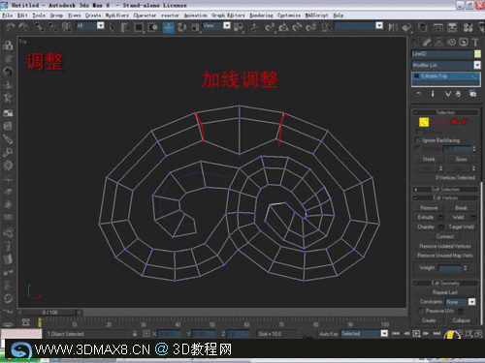Activate the Select Object arrow tool
Viewport: 485px width, 363px height.
coord(113,27)
